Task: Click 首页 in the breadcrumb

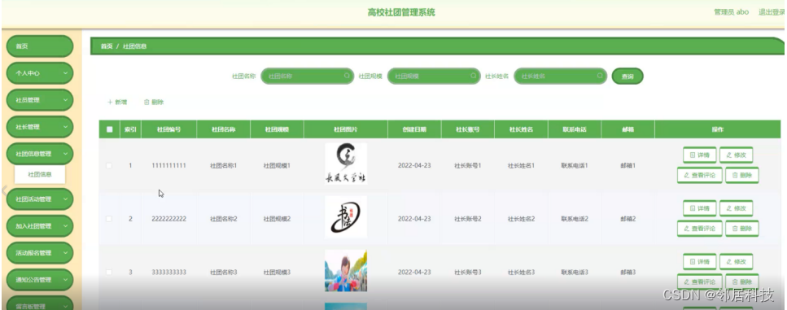Action: point(107,46)
